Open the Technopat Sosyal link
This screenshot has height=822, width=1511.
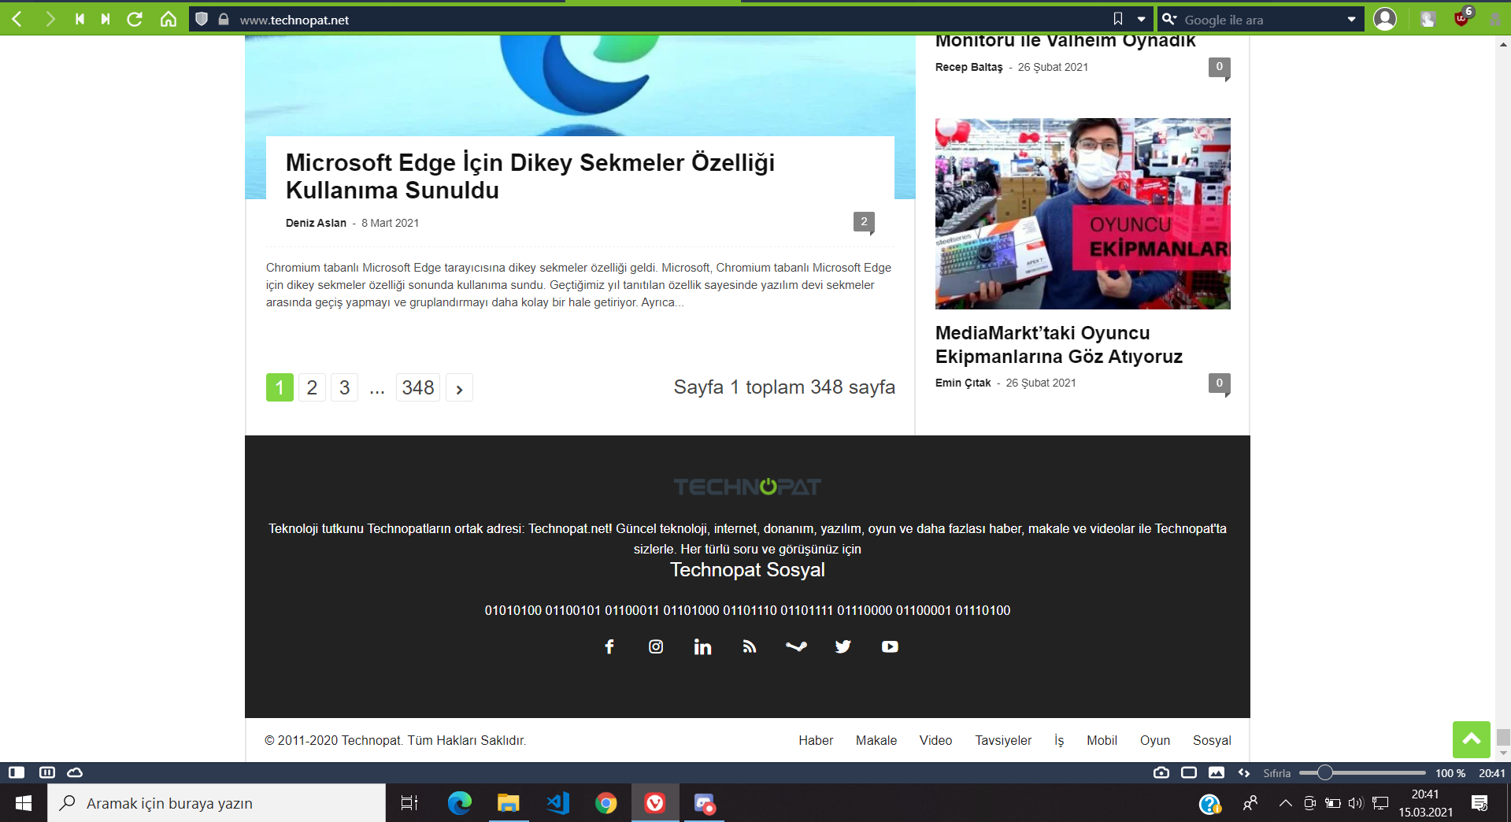(747, 570)
